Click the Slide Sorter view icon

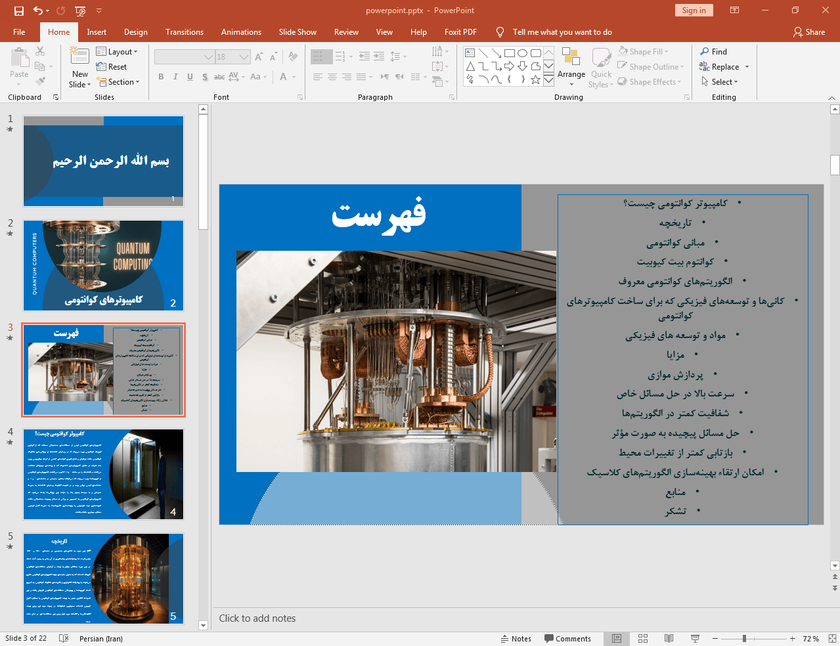point(643,639)
